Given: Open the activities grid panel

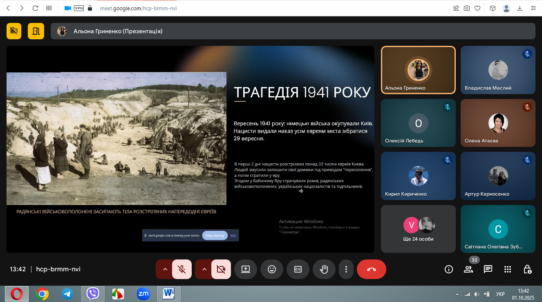Looking at the screenshot, I should (507, 269).
